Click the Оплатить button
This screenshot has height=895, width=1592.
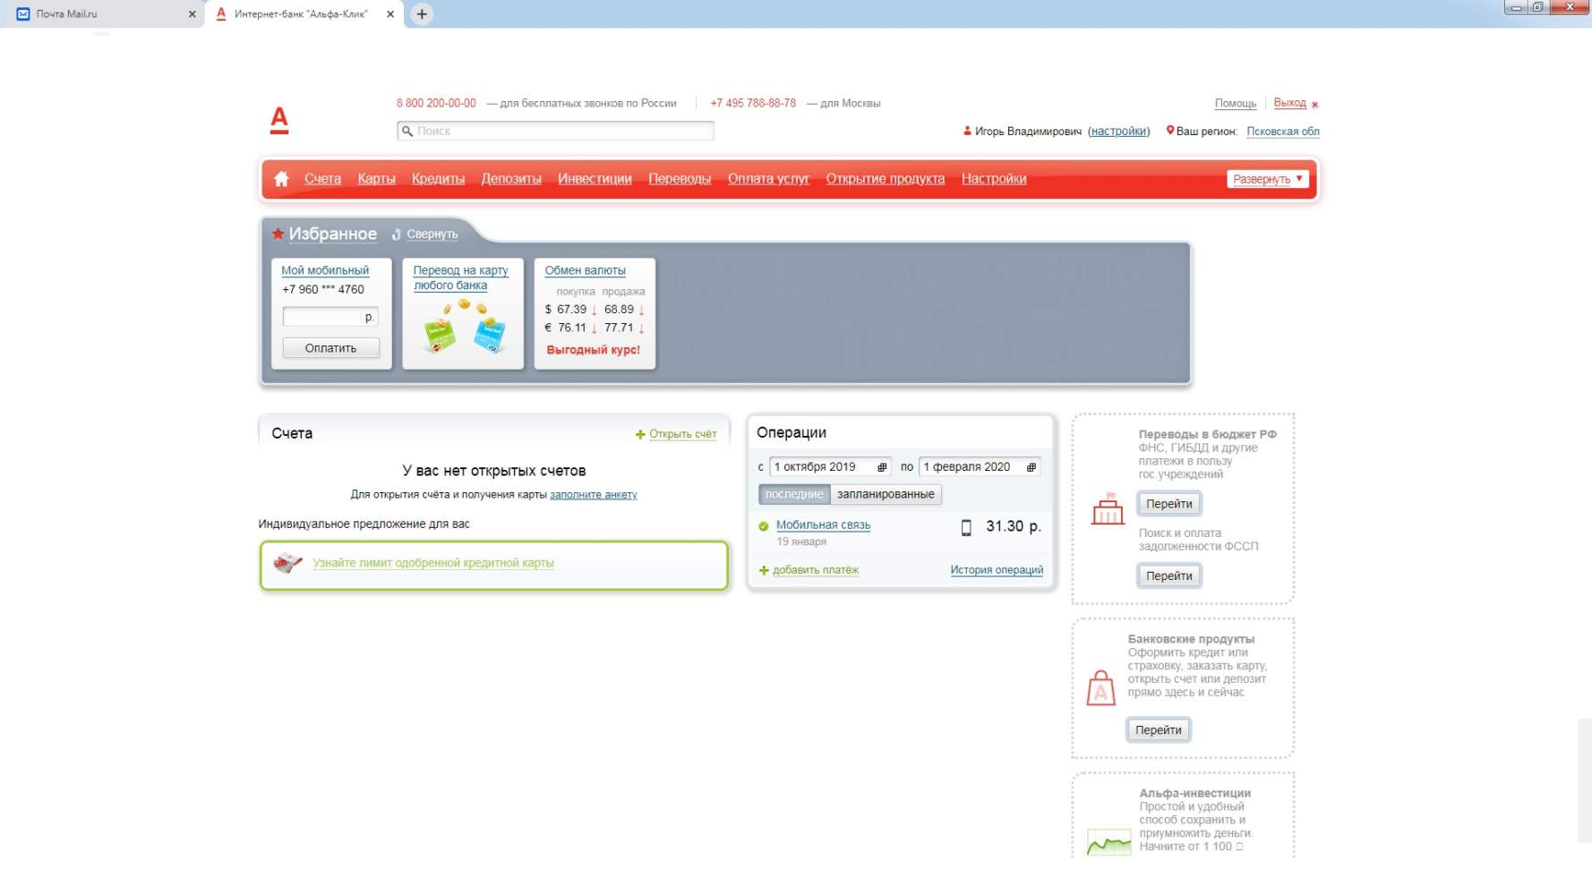[x=330, y=348]
